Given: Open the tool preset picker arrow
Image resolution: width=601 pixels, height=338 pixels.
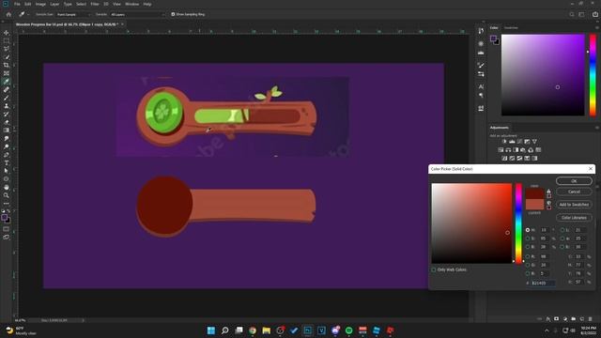Looking at the screenshot, I should 28,14.
